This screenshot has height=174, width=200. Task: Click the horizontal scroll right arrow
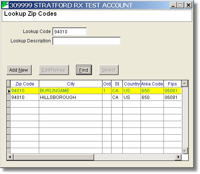[x=178, y=157]
